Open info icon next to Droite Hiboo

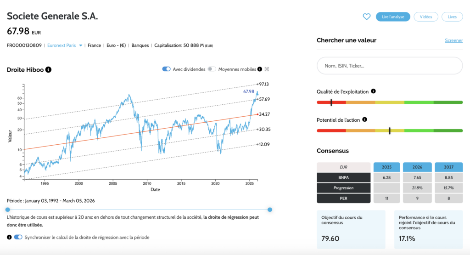(x=49, y=70)
